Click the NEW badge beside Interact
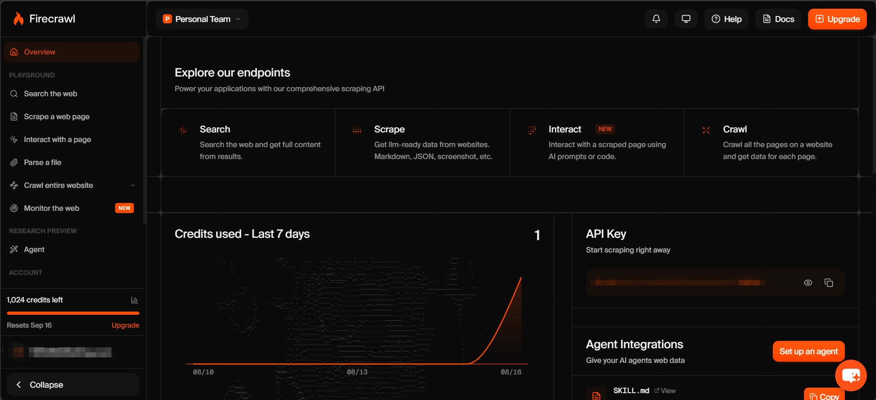876x400 pixels. (605, 129)
